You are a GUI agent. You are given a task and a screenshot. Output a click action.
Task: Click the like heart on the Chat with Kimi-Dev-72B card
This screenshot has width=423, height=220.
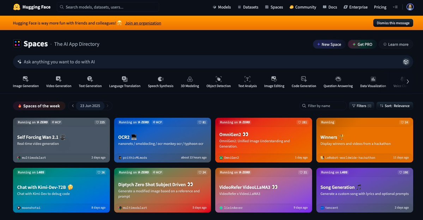point(99,172)
